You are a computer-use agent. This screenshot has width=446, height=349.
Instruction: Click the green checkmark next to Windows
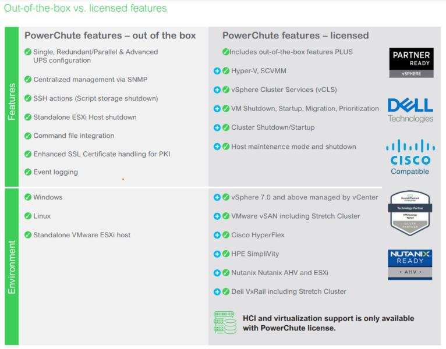tap(28, 197)
